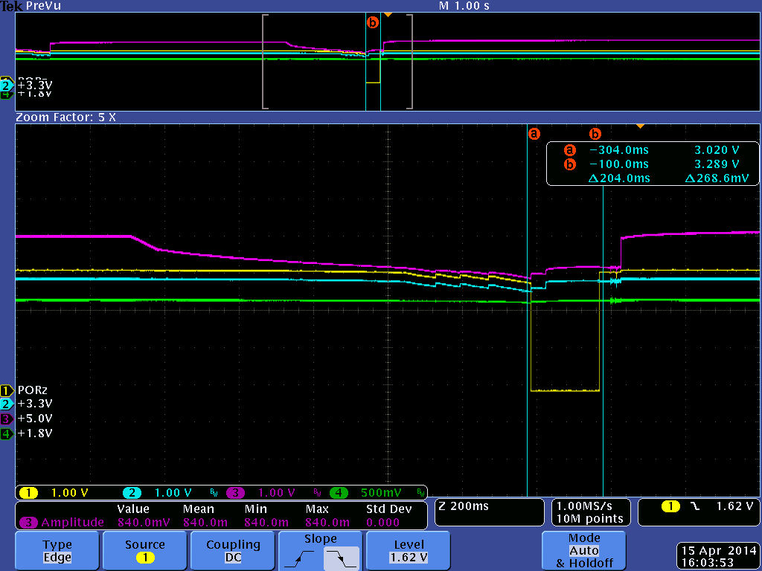This screenshot has width=762, height=571.
Task: Click the channel 2 bandwidth limit Bw icon
Action: pos(214,494)
